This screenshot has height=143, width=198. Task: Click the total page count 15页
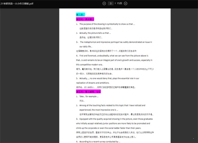[x=119, y=3]
